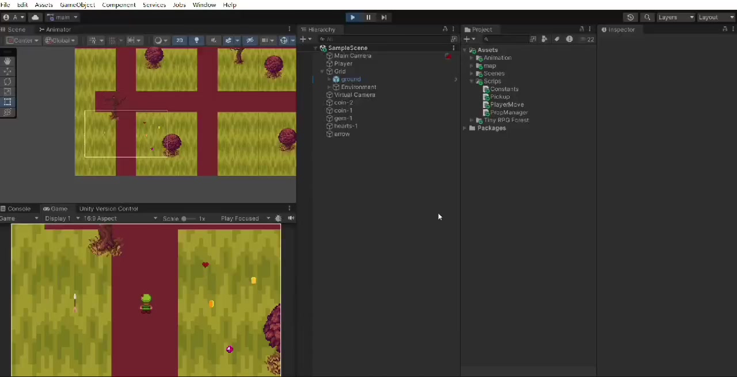Image resolution: width=737 pixels, height=377 pixels.
Task: Click the global search magnifier icon
Action: click(647, 17)
